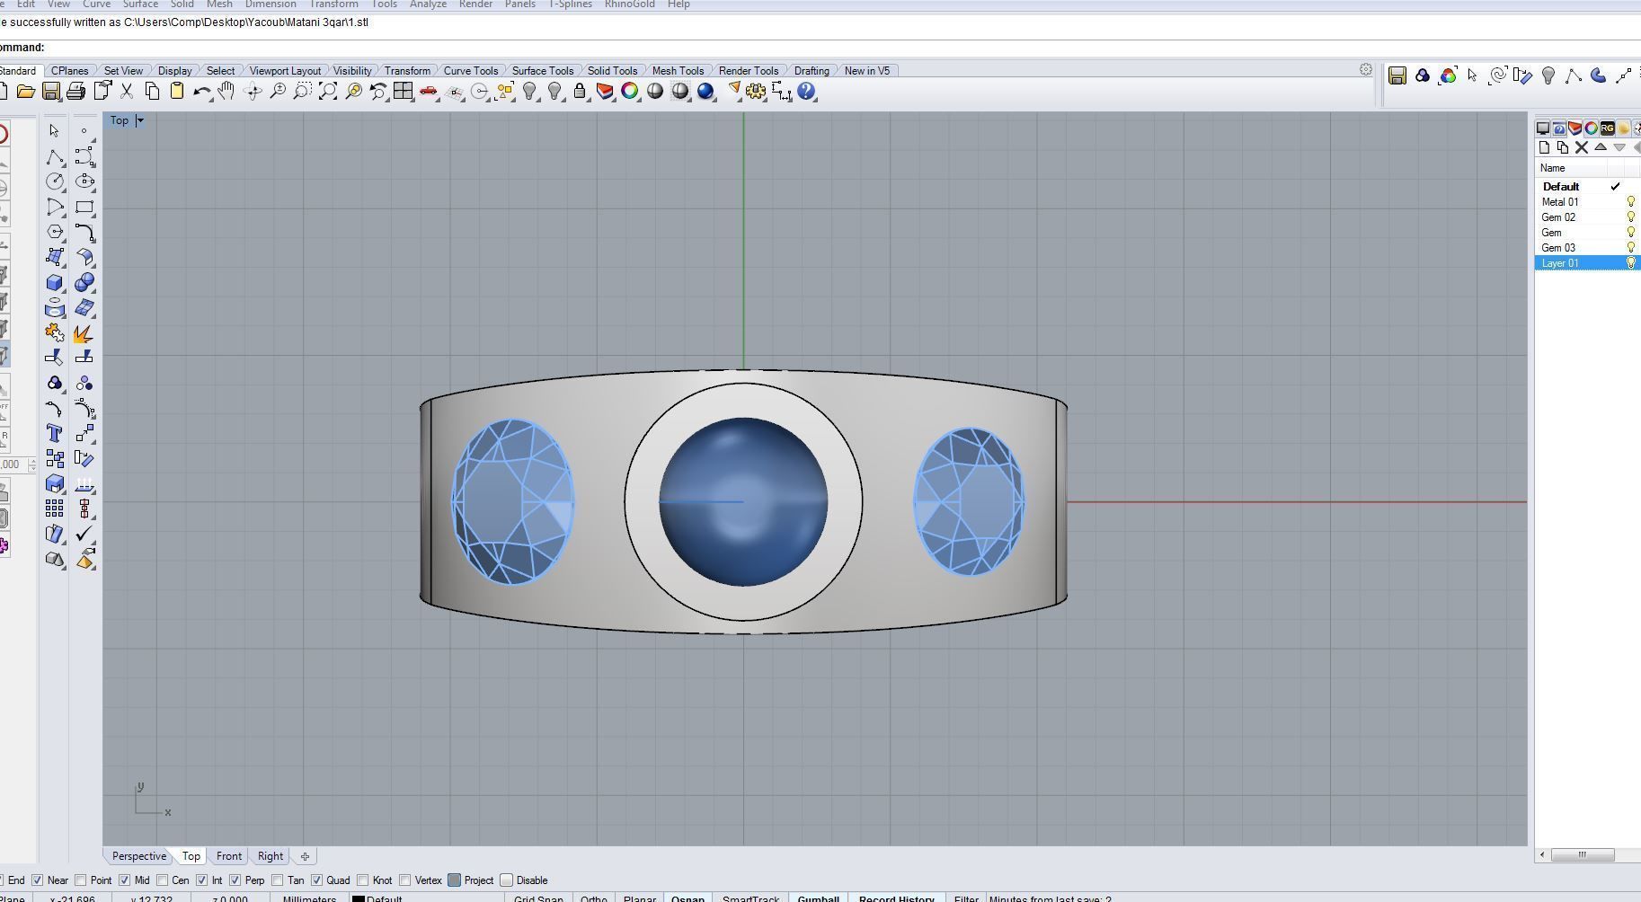This screenshot has width=1641, height=902.
Task: Toggle the Quad osnap checkbox
Action: (316, 880)
